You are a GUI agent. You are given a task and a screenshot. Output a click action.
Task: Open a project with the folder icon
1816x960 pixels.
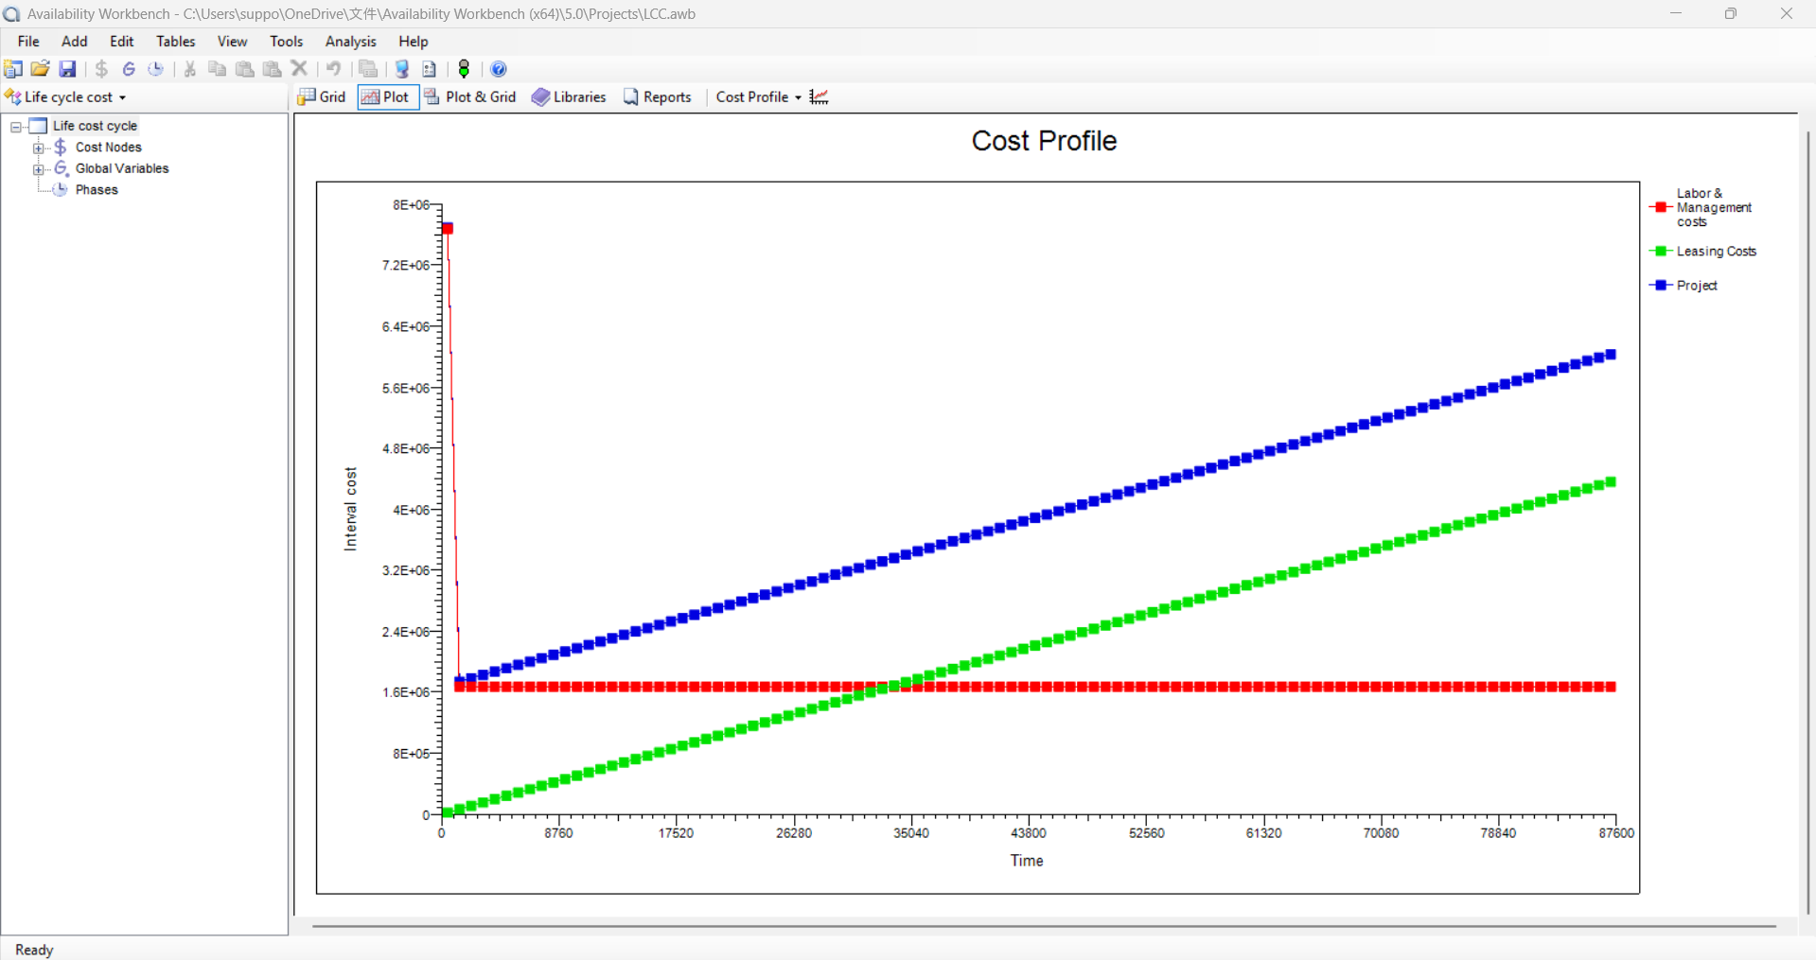click(x=40, y=69)
